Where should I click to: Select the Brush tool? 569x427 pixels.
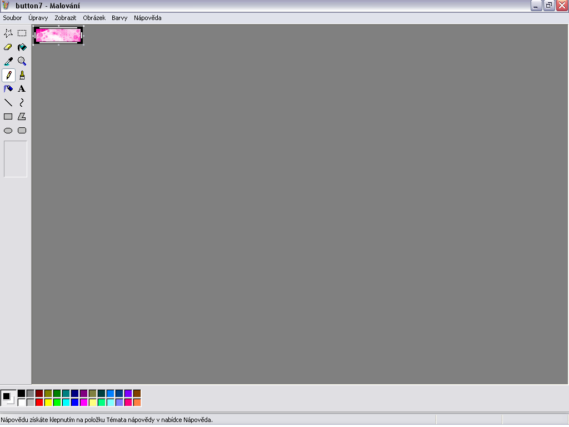(22, 75)
